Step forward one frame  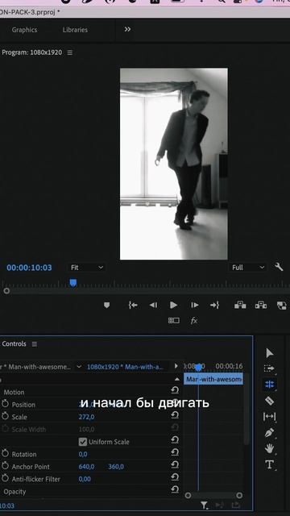click(x=195, y=305)
